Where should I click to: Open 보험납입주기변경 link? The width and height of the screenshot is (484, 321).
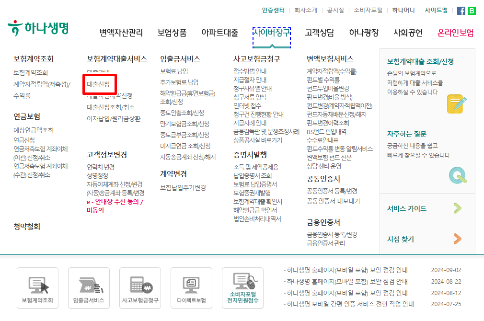pos(183,188)
